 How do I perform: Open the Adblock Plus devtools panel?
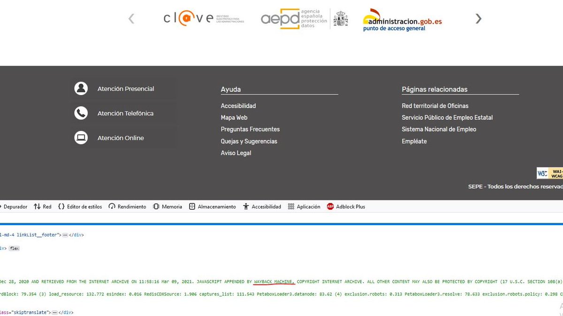click(x=346, y=206)
